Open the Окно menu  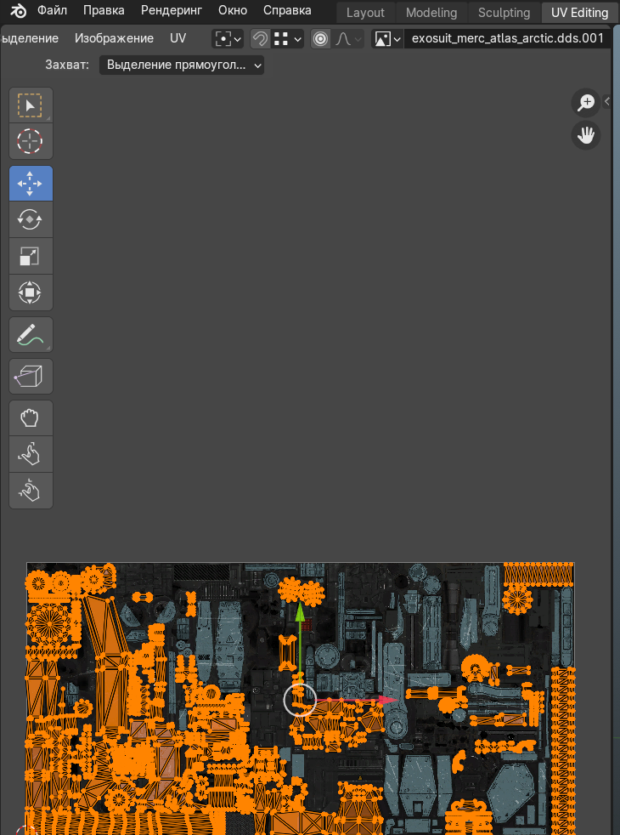coord(233,10)
